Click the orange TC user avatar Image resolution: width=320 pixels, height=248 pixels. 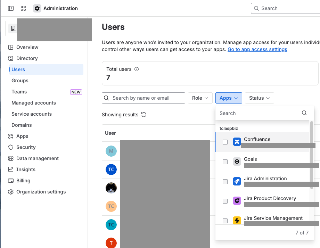[111, 206]
